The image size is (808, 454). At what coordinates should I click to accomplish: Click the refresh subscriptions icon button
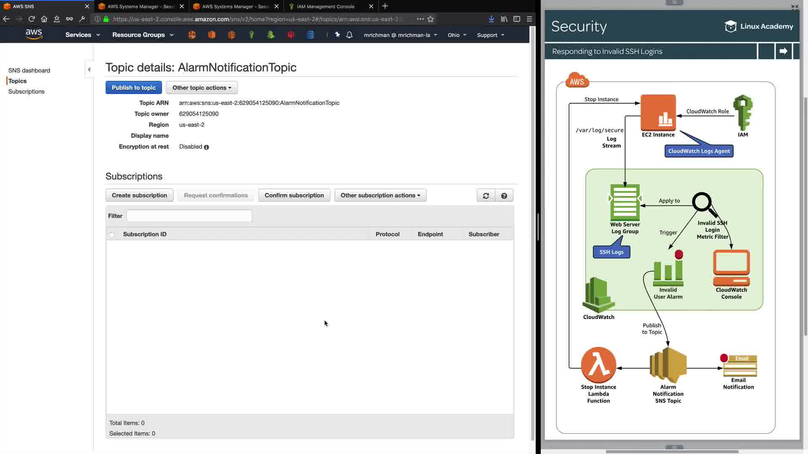tap(486, 195)
